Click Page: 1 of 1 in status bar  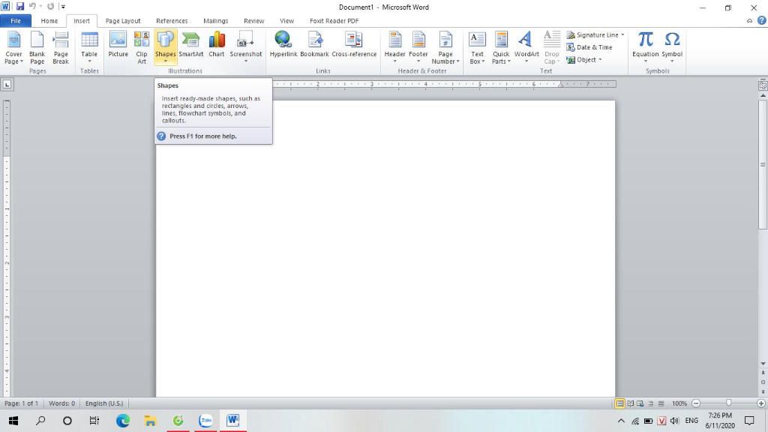click(21, 403)
